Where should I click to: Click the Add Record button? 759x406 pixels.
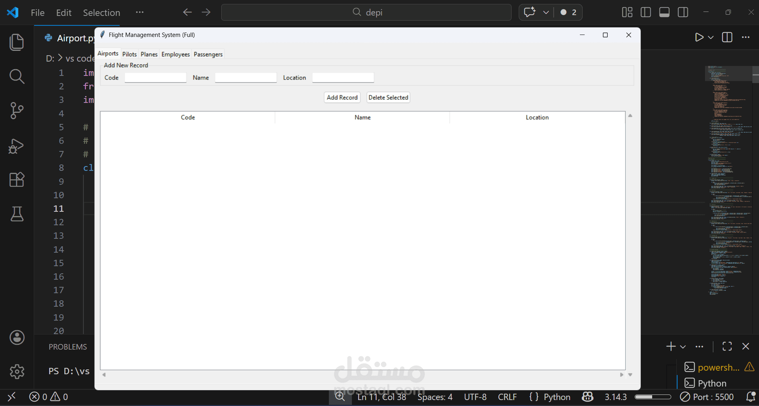[x=342, y=98]
